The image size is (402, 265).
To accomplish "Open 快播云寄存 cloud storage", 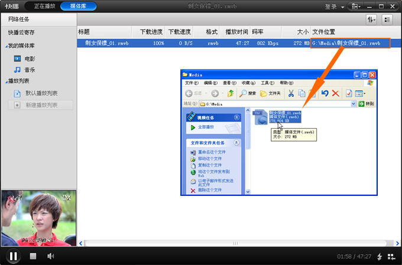I will pyautogui.click(x=21, y=32).
